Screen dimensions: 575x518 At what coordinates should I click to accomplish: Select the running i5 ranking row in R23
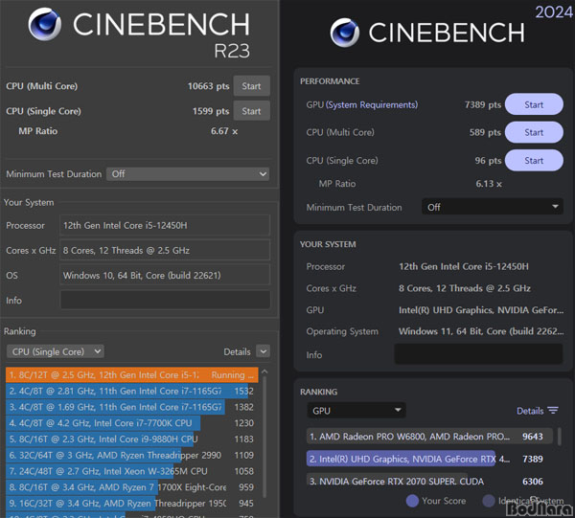pos(132,374)
